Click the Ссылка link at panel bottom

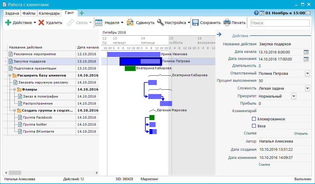[x=264, y=164]
